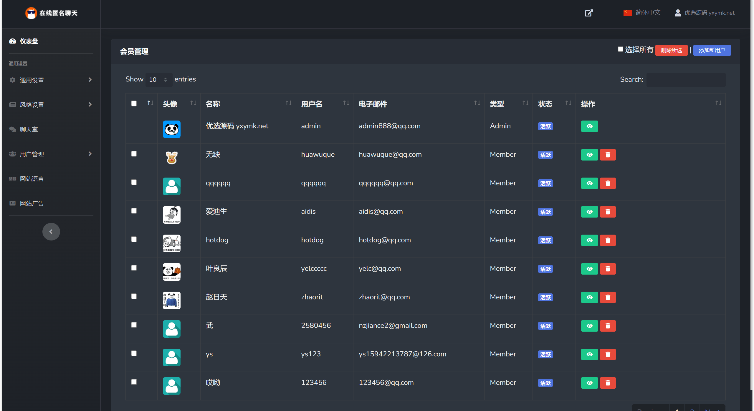The image size is (754, 411).
Task: Sort table by 电子邮件 column
Action: 419,104
